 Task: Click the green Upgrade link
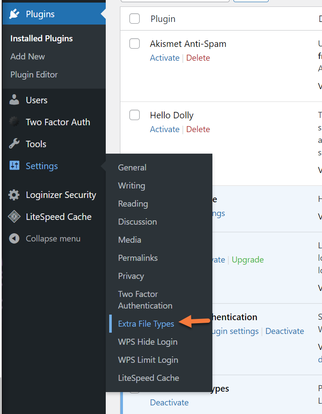[x=248, y=260]
